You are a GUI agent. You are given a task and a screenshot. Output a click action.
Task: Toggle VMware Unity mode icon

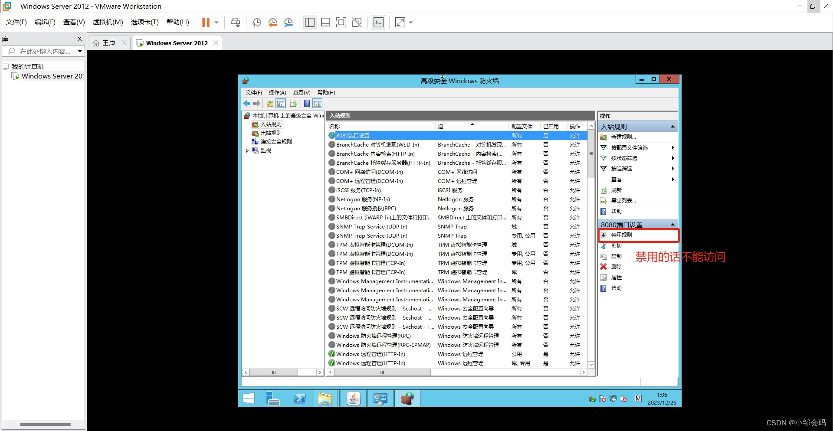(x=357, y=23)
